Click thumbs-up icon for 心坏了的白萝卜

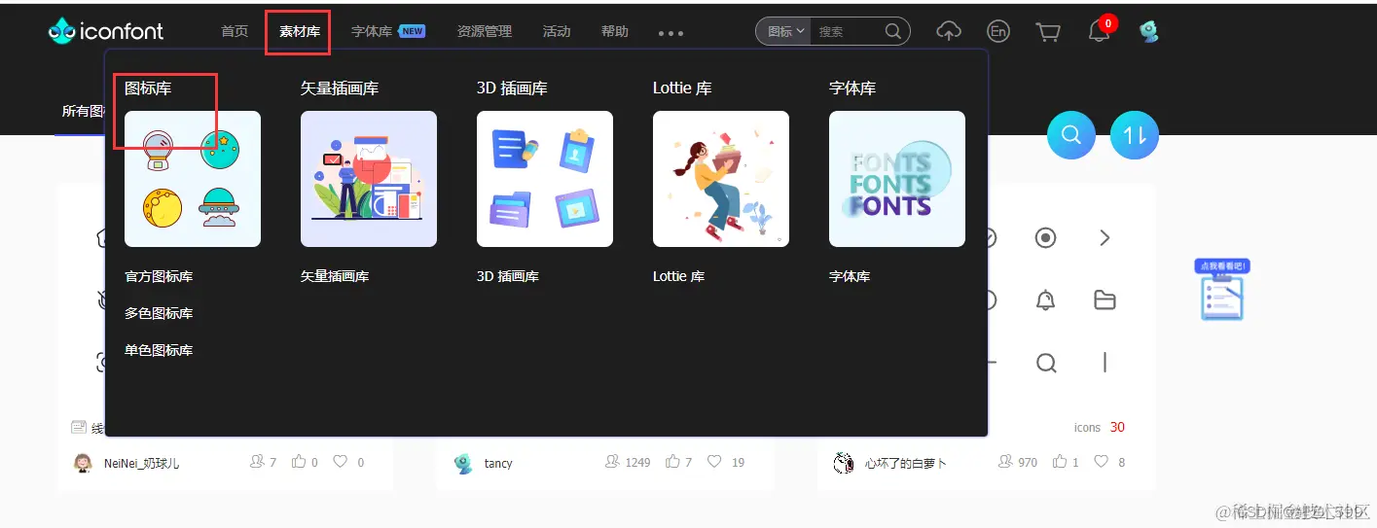[x=1059, y=461]
